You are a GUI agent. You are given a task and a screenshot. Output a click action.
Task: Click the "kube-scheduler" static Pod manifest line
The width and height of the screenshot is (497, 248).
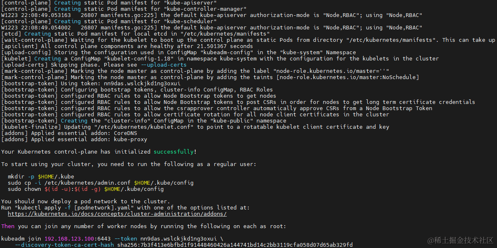click(109, 22)
